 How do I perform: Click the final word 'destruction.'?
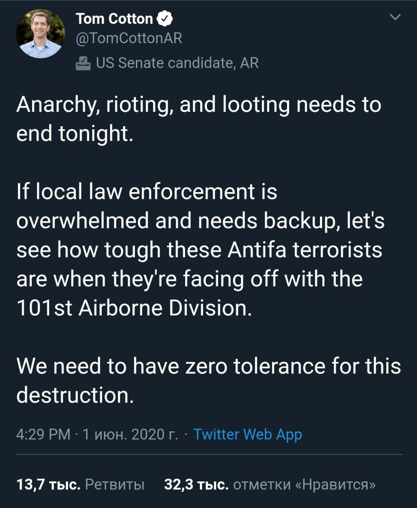(x=75, y=394)
